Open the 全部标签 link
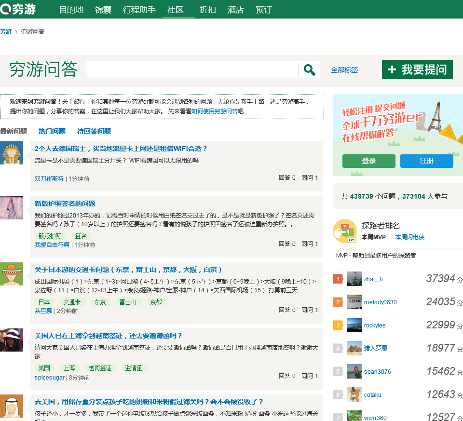The height and width of the screenshot is (421, 463). [x=344, y=70]
